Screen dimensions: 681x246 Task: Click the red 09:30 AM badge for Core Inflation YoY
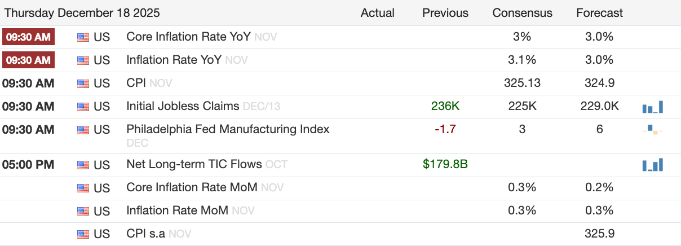tap(28, 37)
